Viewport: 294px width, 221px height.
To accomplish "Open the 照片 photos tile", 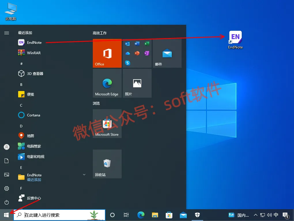I will coord(137,83).
